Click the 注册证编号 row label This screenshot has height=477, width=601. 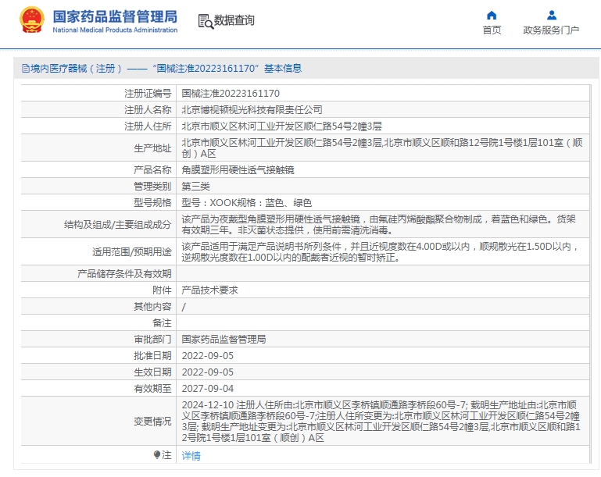click(148, 94)
